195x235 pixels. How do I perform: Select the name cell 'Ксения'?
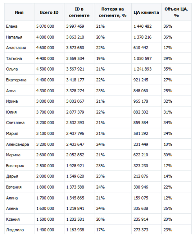tap(19, 219)
